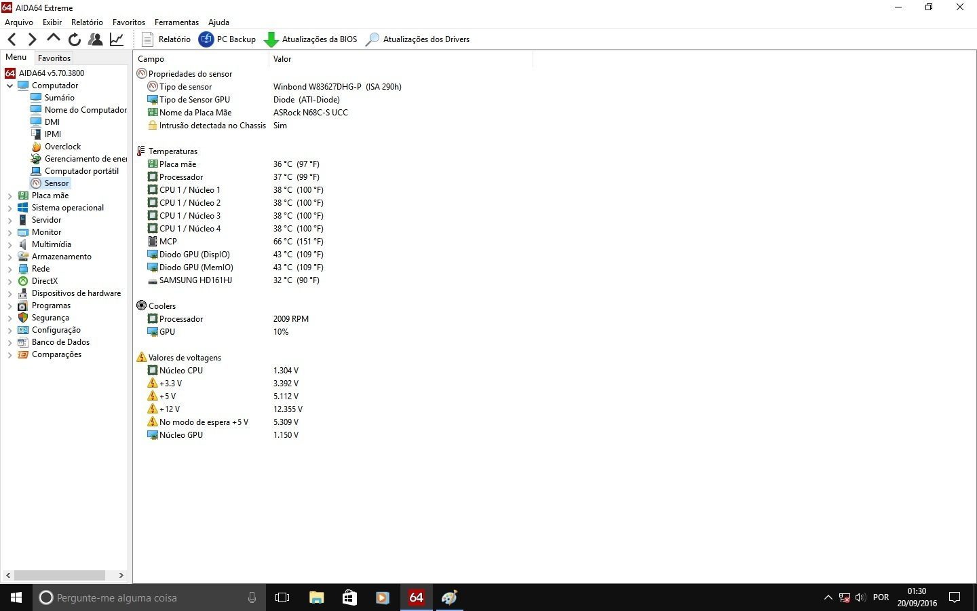The height and width of the screenshot is (611, 977).
Task: Expand the DirectX tree node
Action: [x=9, y=281]
